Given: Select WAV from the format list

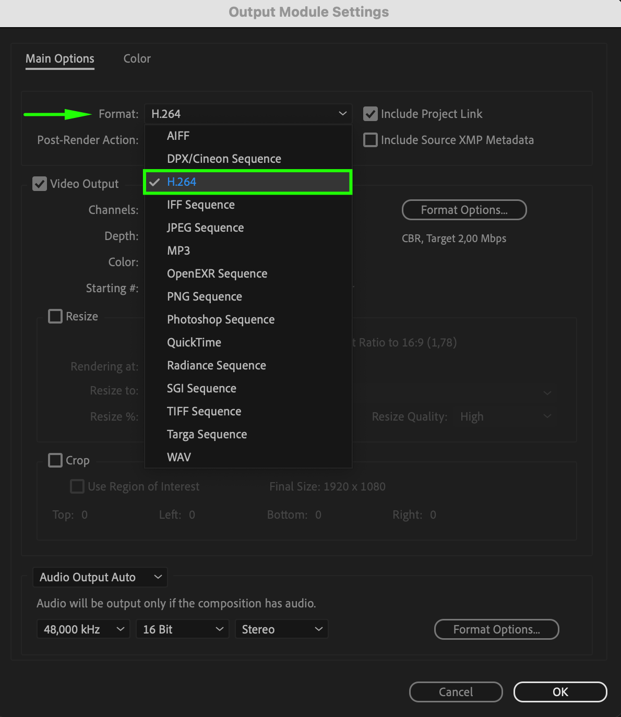Looking at the screenshot, I should pyautogui.click(x=179, y=457).
